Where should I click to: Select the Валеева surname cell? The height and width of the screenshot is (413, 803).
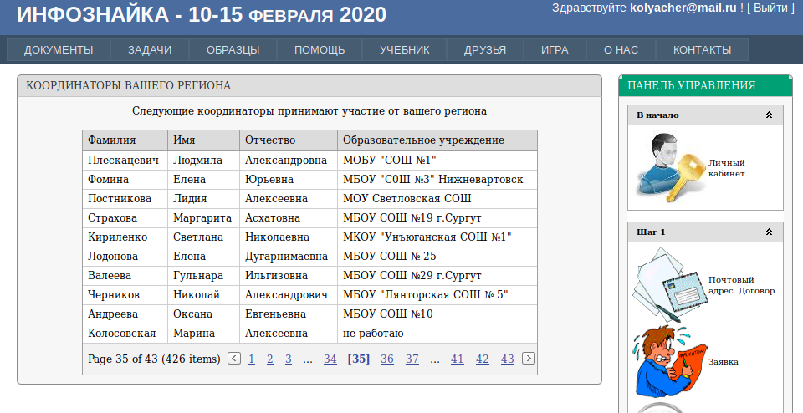125,276
